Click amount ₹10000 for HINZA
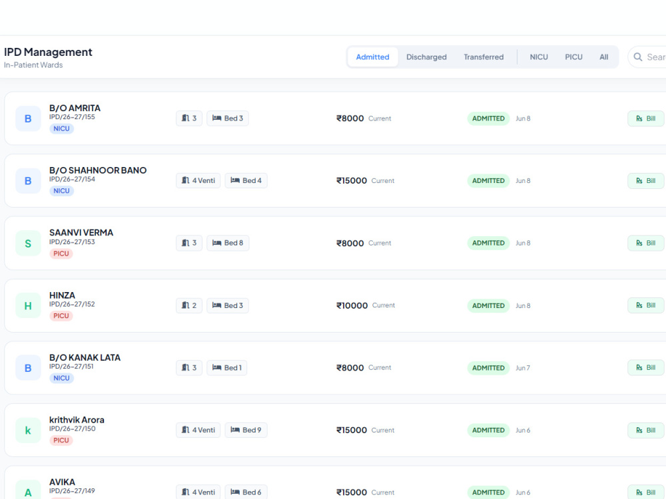This screenshot has height=499, width=666. pos(352,305)
